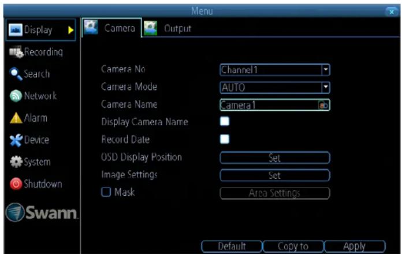Click the Default button

pyautogui.click(x=232, y=246)
